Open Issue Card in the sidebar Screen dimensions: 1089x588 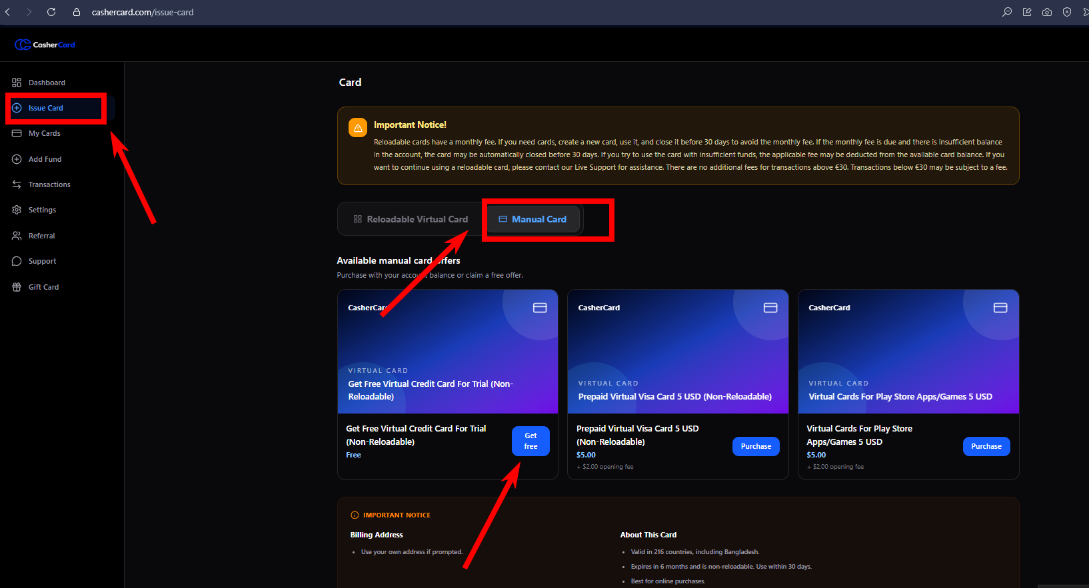point(61,108)
